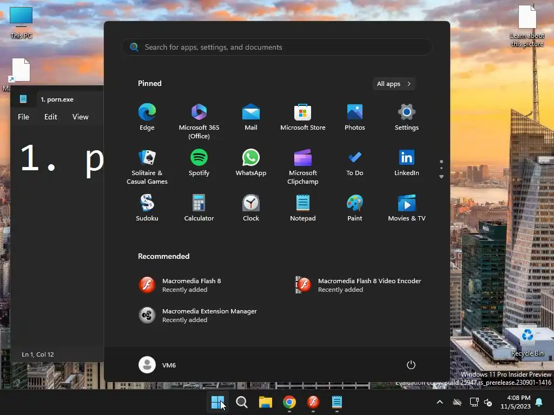Open the Clock app
This screenshot has width=554, height=415.
pos(251,208)
